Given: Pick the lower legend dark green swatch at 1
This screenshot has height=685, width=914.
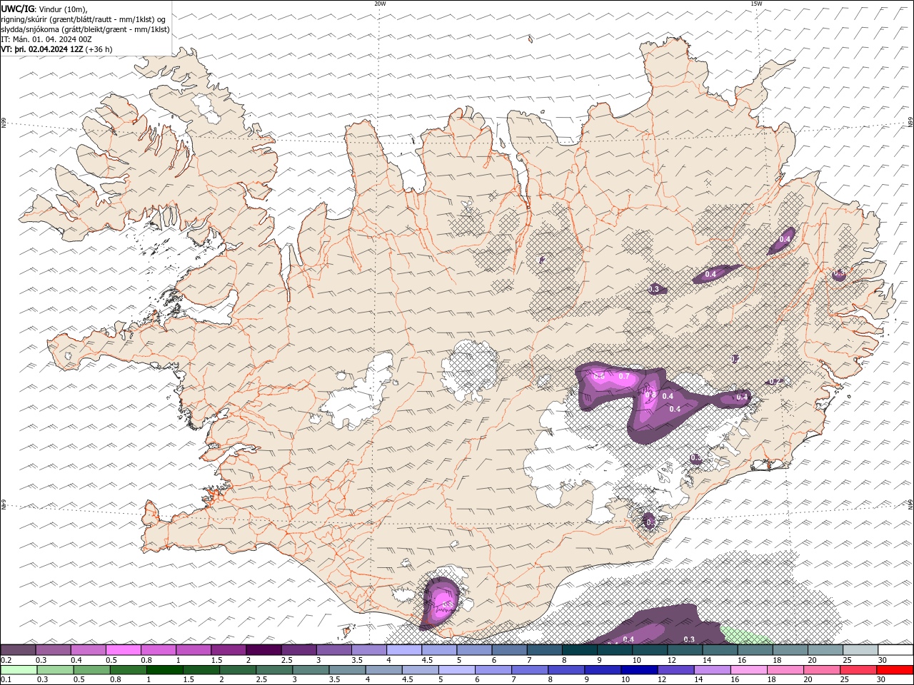Looking at the screenshot, I should [164, 670].
